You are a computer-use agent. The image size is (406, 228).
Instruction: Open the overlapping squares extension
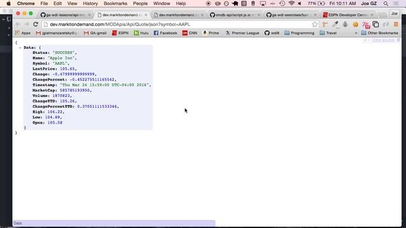coord(376,24)
